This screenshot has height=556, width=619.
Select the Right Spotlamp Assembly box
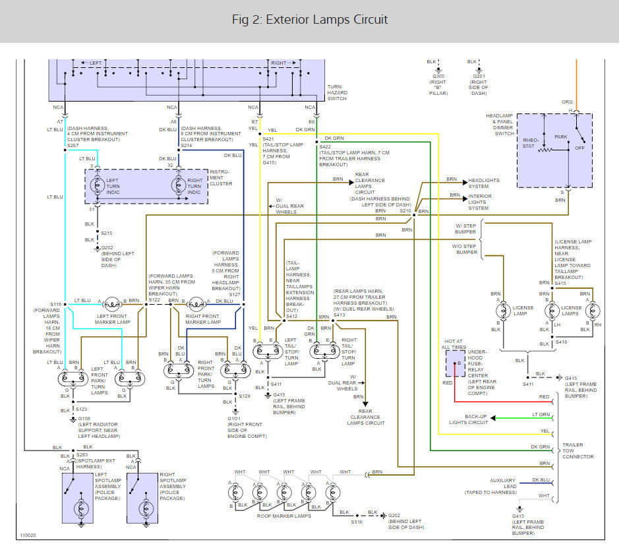(x=142, y=499)
